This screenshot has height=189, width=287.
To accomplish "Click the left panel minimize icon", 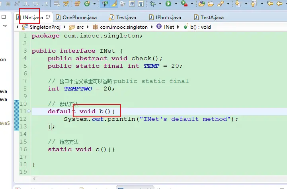I will 4,17.
